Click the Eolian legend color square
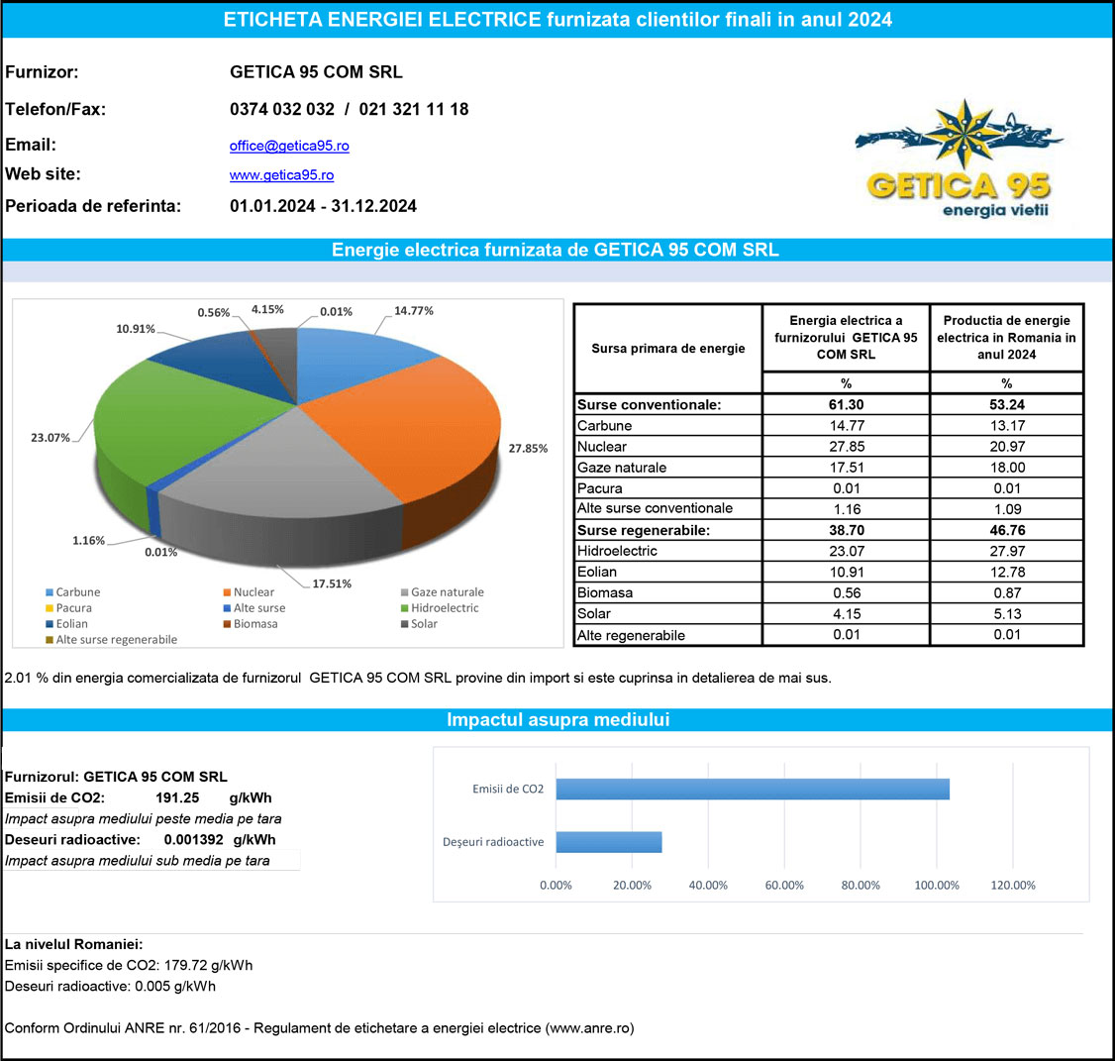1115x1061 pixels. coord(49,624)
